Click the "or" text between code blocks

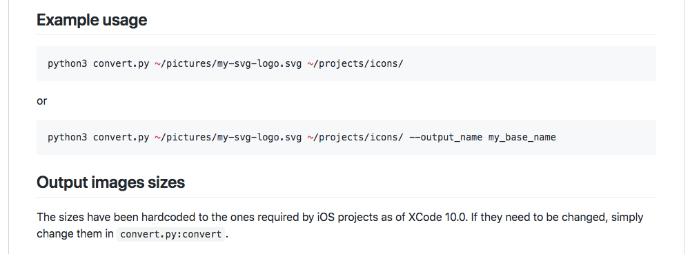(x=42, y=101)
